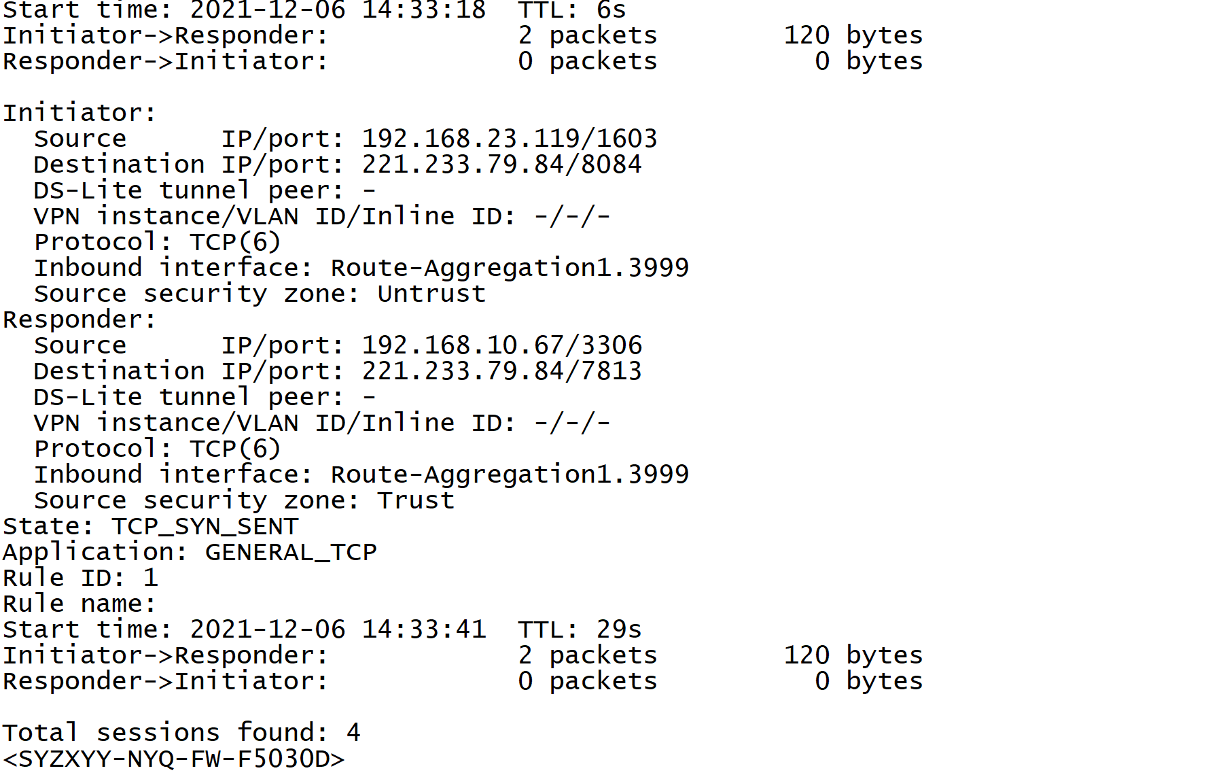This screenshot has width=1223, height=777.
Task: Click the command prompt <SYZXYY-NYQ-FW-F5030D>
Action: point(174,759)
